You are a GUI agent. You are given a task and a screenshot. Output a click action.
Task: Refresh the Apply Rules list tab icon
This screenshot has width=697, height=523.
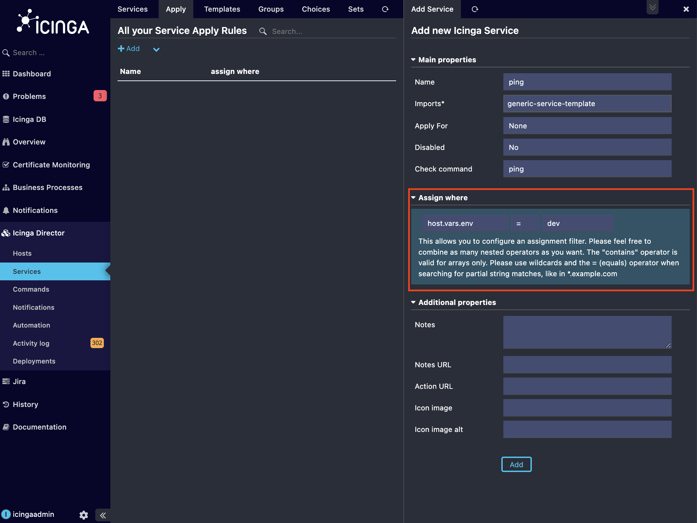coord(386,9)
